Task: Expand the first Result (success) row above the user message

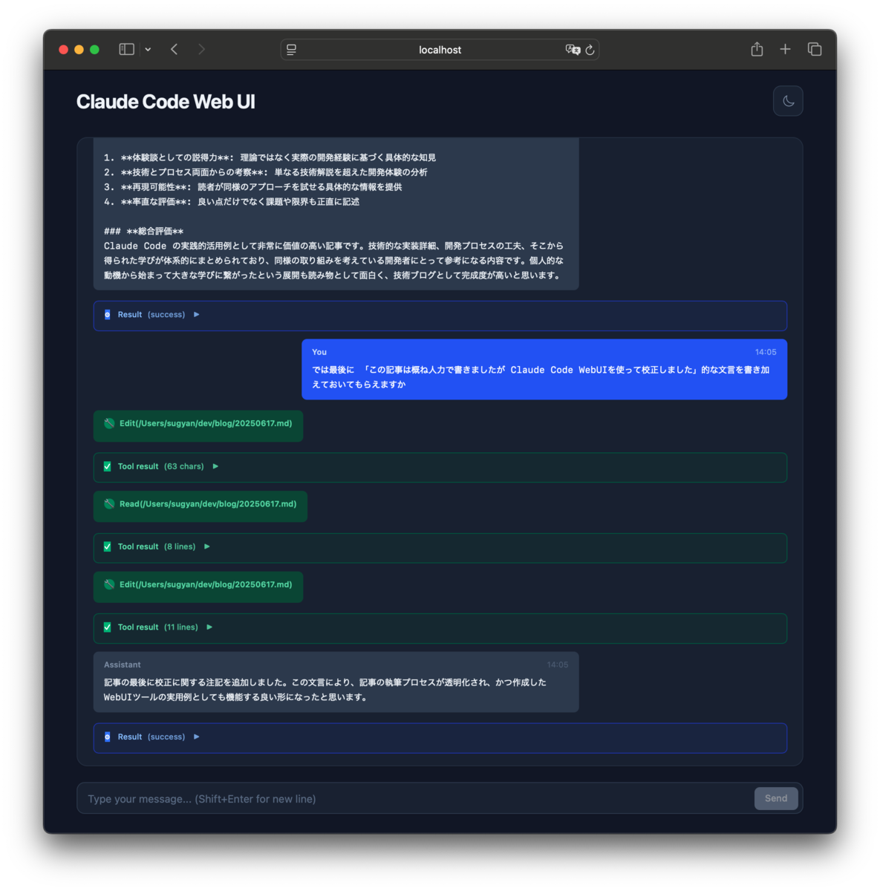Action: tap(440, 316)
